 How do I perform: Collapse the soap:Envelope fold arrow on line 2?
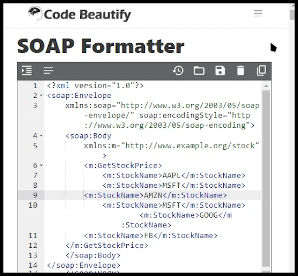[x=41, y=95]
